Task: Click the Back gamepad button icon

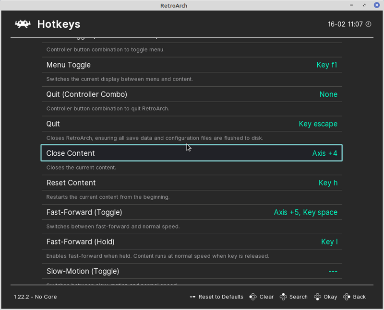Action: point(347,297)
